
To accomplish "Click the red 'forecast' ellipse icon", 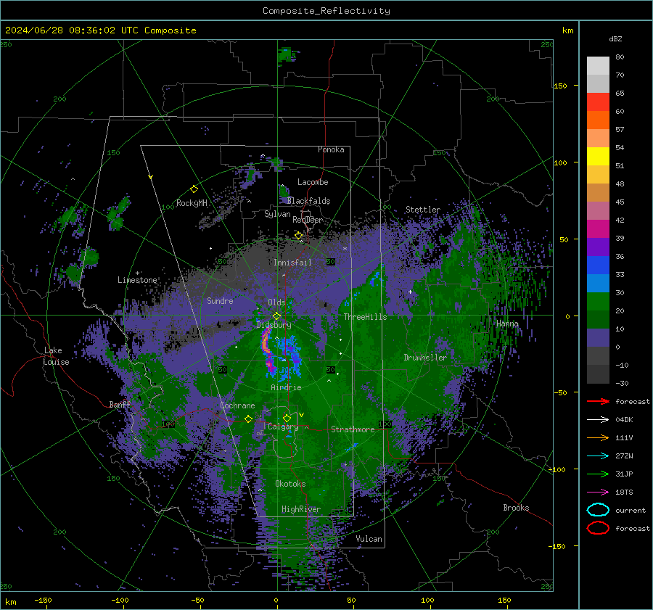I will pos(598,528).
